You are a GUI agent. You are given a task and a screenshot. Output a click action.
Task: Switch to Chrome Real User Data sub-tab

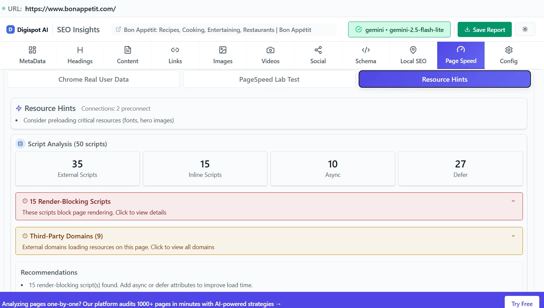(93, 79)
